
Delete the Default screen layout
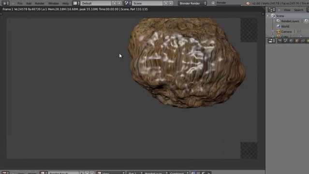[x=119, y=3]
